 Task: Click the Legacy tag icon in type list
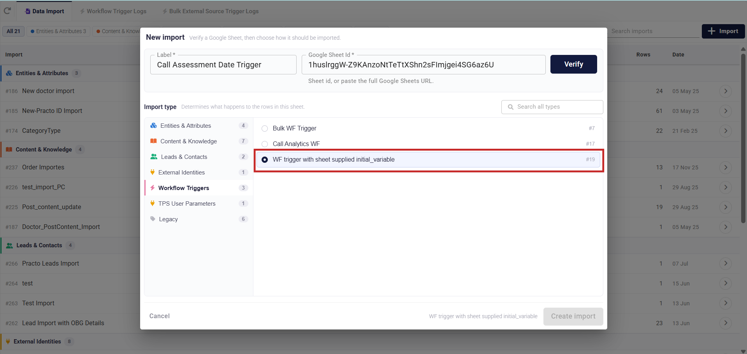click(x=153, y=219)
